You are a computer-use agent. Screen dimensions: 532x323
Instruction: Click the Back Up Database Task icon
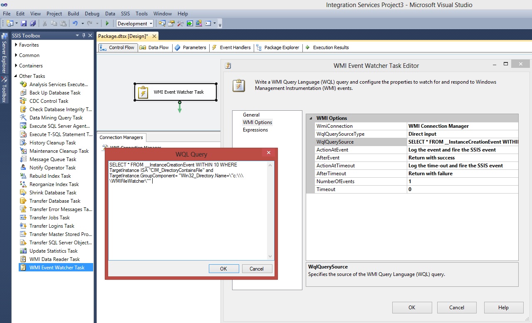(23, 93)
